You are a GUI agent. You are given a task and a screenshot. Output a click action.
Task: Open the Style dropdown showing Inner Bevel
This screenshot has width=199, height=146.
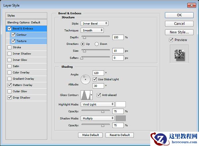tap(95, 24)
